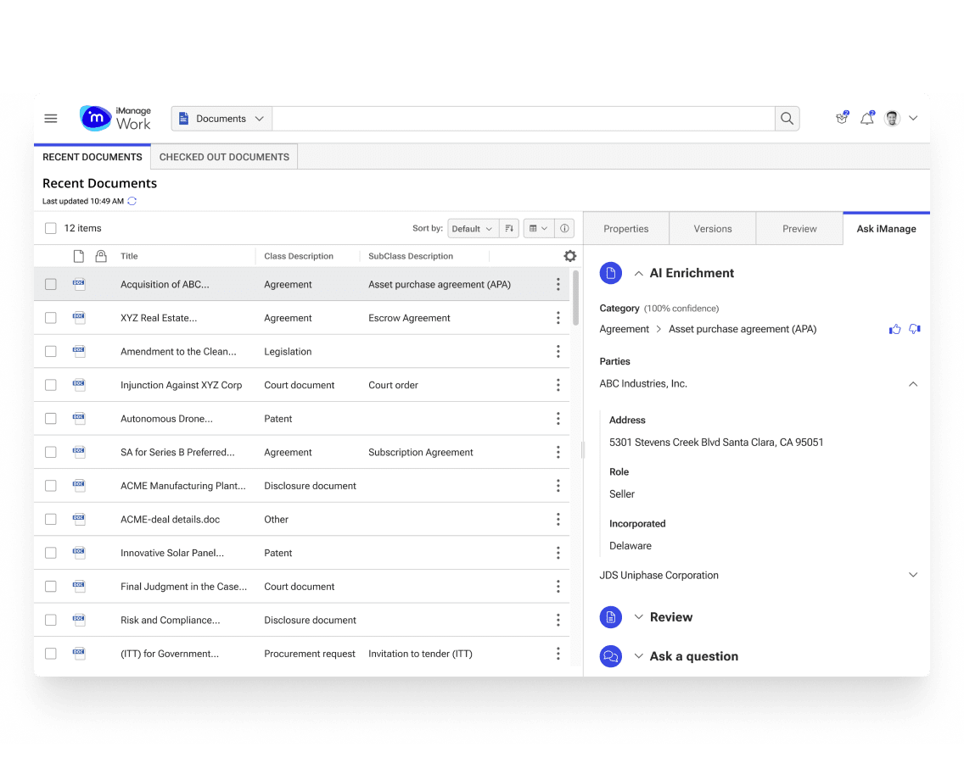This screenshot has width=964, height=780.
Task: Click the Ask a question chat icon
Action: click(x=611, y=656)
